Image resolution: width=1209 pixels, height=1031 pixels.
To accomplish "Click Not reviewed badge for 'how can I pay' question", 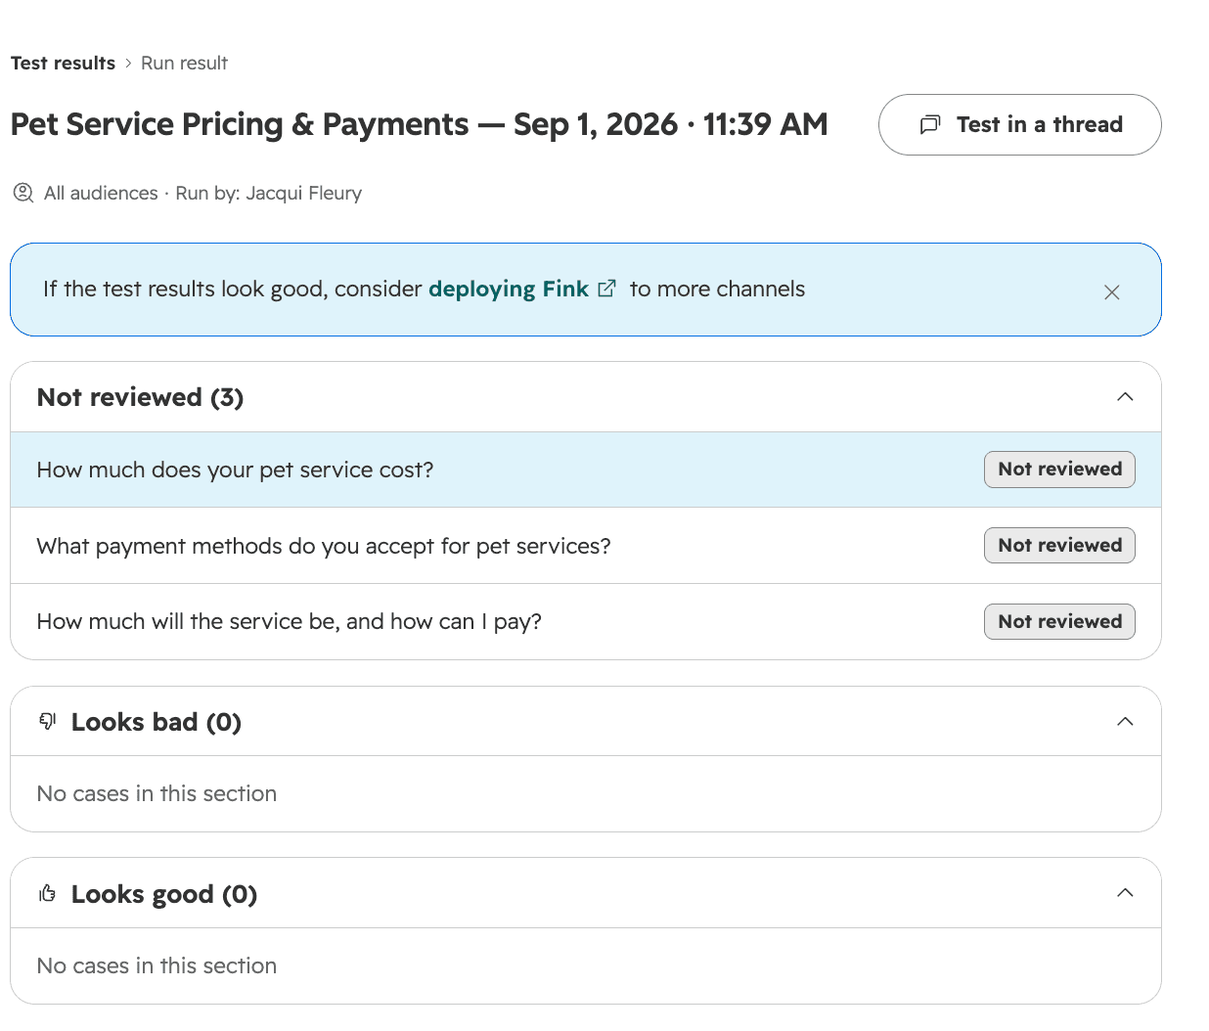I will 1059,622.
